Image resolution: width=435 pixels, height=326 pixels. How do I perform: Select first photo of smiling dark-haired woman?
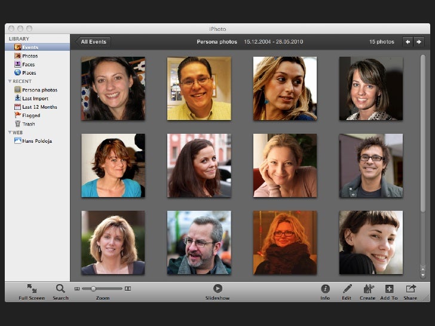click(113, 88)
